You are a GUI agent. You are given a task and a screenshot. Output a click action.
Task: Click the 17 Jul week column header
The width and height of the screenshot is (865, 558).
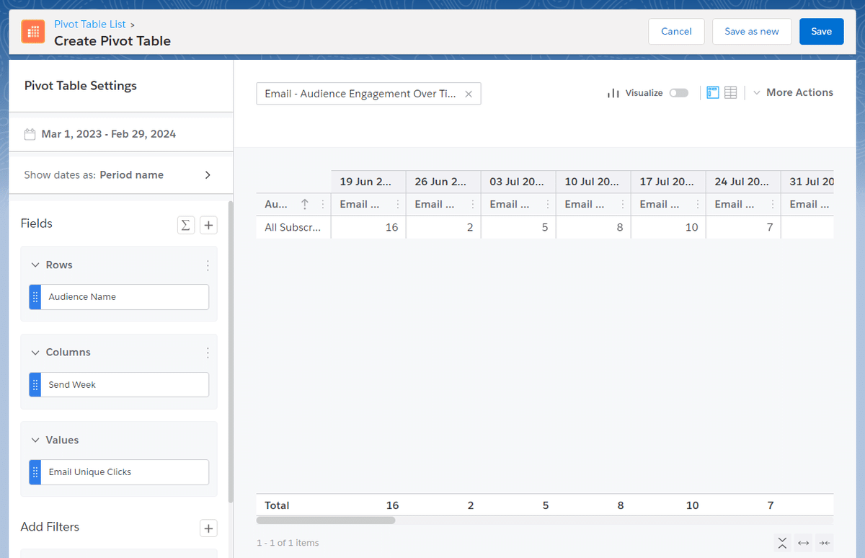(668, 182)
